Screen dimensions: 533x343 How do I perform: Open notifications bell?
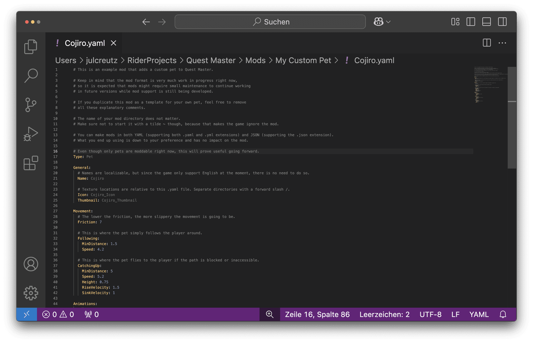pyautogui.click(x=503, y=314)
